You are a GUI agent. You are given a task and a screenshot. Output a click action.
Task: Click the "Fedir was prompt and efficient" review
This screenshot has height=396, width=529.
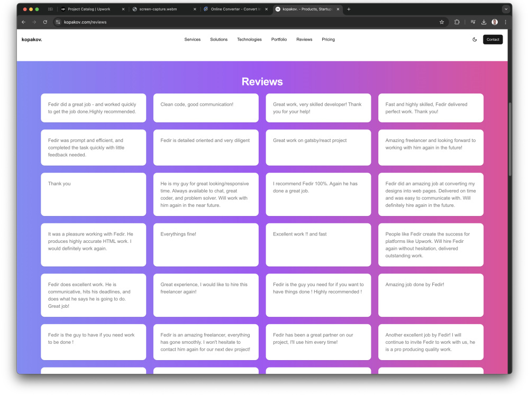pos(94,147)
